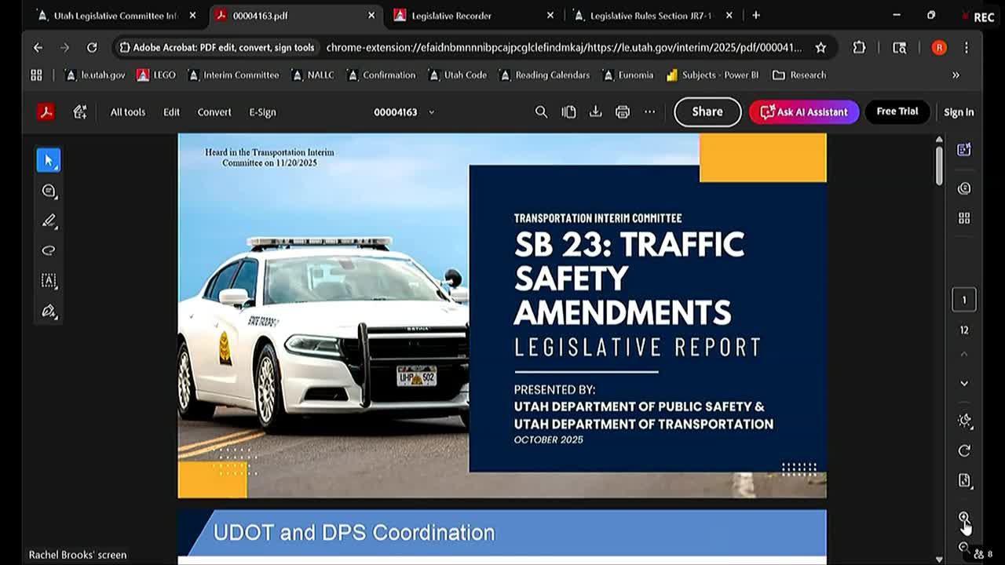Open search within the PDF document

pyautogui.click(x=541, y=111)
